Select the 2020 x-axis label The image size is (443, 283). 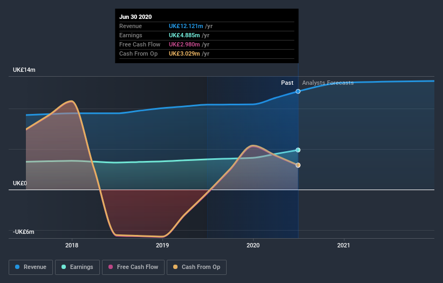click(x=253, y=245)
